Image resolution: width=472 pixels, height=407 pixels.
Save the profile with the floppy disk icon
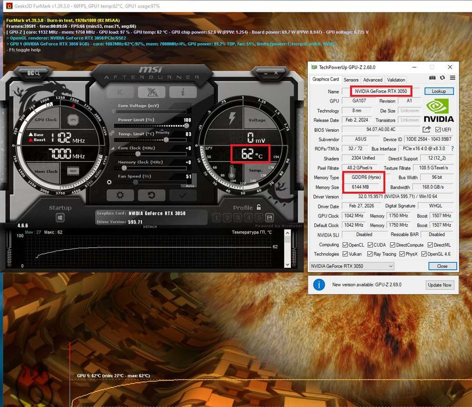tap(269, 217)
